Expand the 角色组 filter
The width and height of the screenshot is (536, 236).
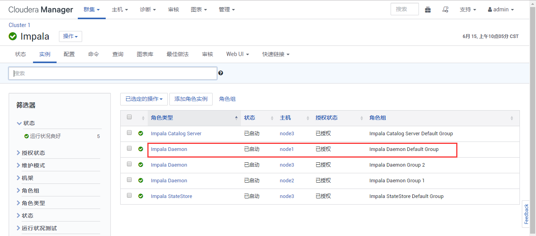tap(28, 191)
